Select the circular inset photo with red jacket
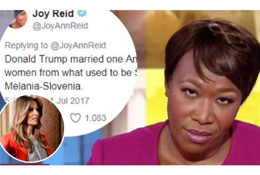This screenshot has width=260, height=175. tap(31, 129)
